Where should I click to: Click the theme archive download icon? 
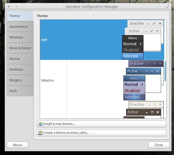[40, 133]
